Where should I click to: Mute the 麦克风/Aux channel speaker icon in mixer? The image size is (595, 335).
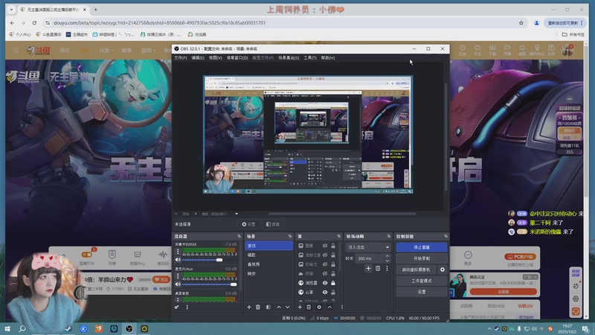(x=178, y=284)
